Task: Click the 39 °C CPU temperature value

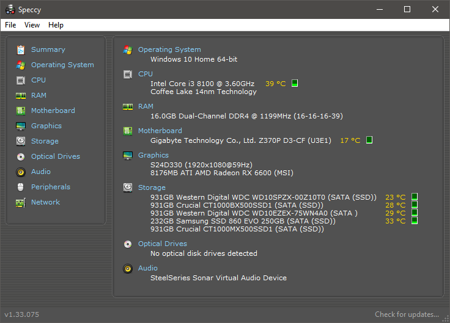Action: (x=276, y=84)
